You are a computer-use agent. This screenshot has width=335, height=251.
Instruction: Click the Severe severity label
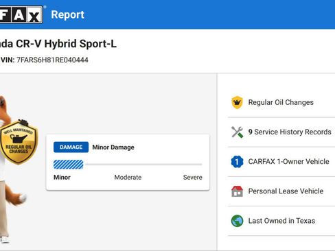pyautogui.click(x=193, y=178)
